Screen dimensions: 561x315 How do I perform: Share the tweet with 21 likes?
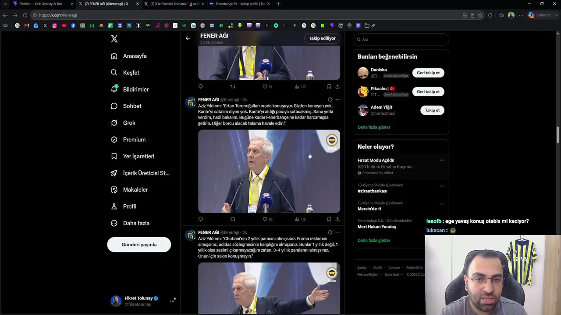point(337,87)
